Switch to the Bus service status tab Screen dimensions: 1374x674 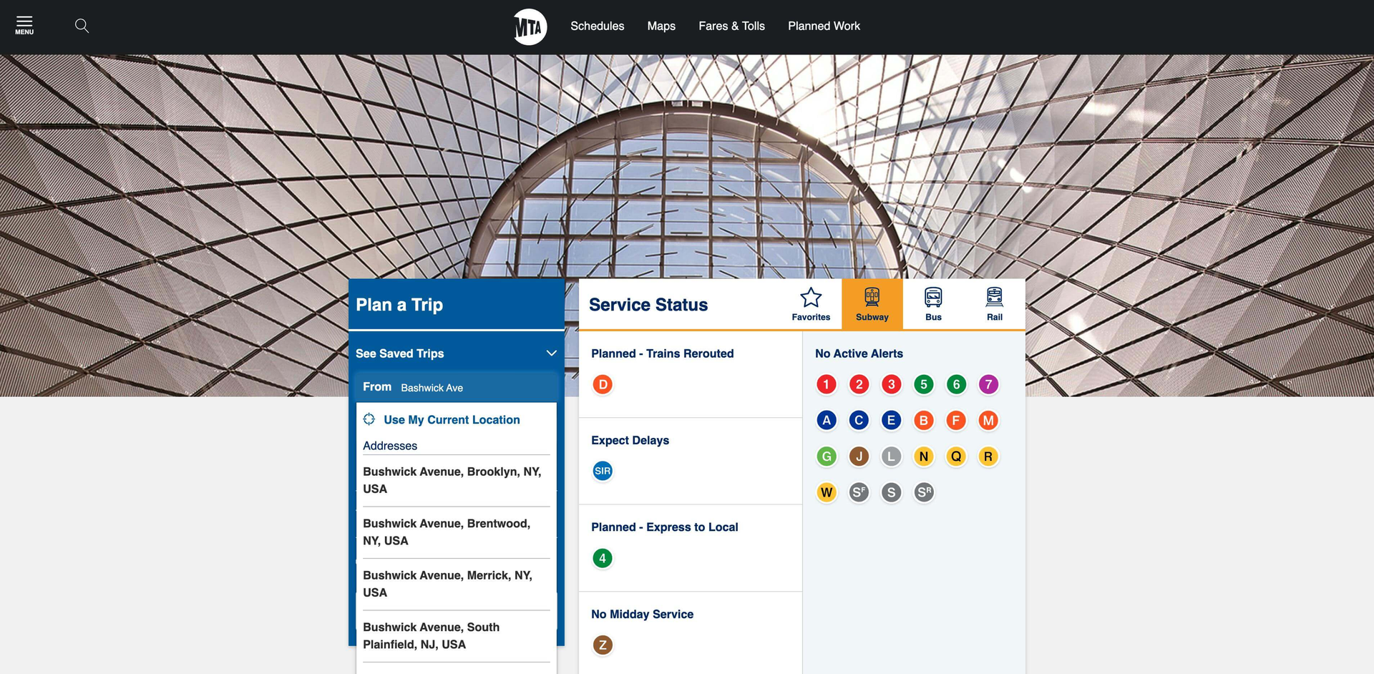point(932,303)
